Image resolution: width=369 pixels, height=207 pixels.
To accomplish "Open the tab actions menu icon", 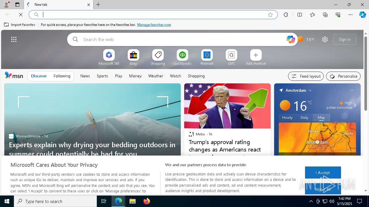I will 17,5.
